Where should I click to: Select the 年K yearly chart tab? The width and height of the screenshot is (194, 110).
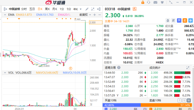[76, 9]
